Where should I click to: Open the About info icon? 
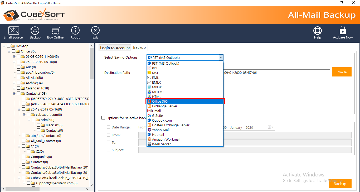pos(75,31)
